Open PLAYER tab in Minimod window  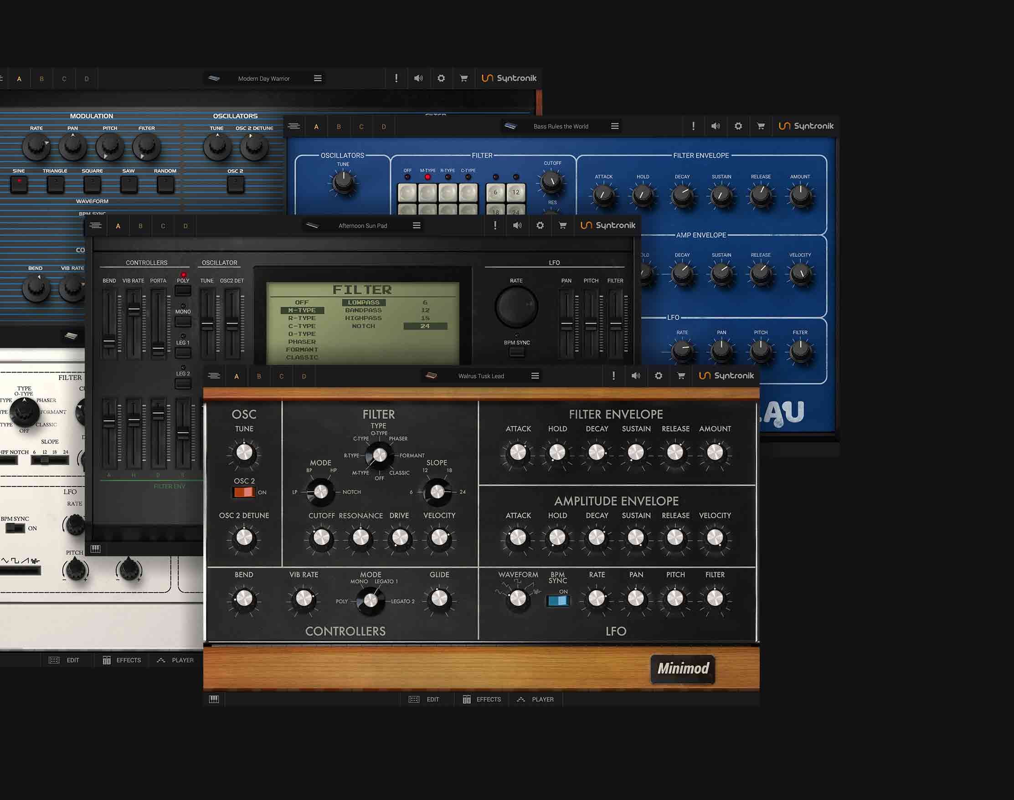[x=535, y=699]
